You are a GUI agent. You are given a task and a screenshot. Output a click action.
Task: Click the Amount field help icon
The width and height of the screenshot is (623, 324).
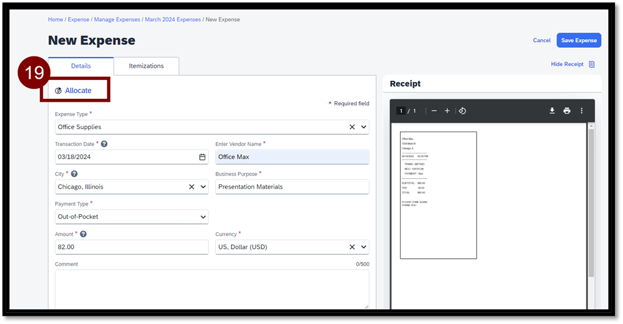coord(83,234)
